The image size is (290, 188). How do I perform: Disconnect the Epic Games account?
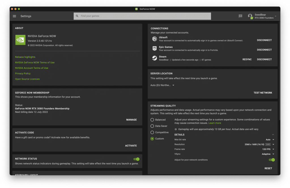[x=264, y=50]
